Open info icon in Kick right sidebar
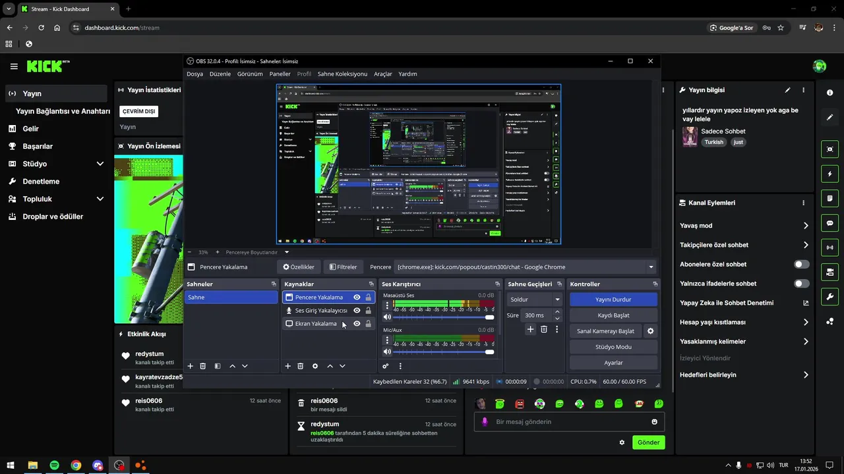 tap(830, 93)
